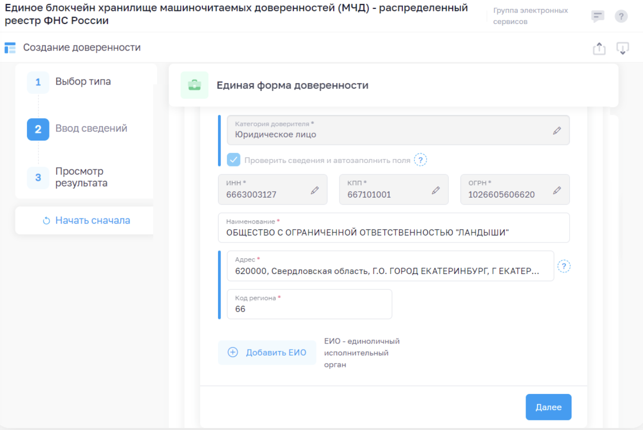Click the sidebar menu icon near Создание доверенности

click(x=10, y=48)
